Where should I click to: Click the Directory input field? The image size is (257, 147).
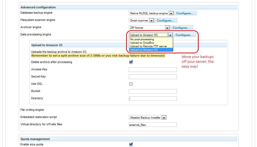point(153,98)
